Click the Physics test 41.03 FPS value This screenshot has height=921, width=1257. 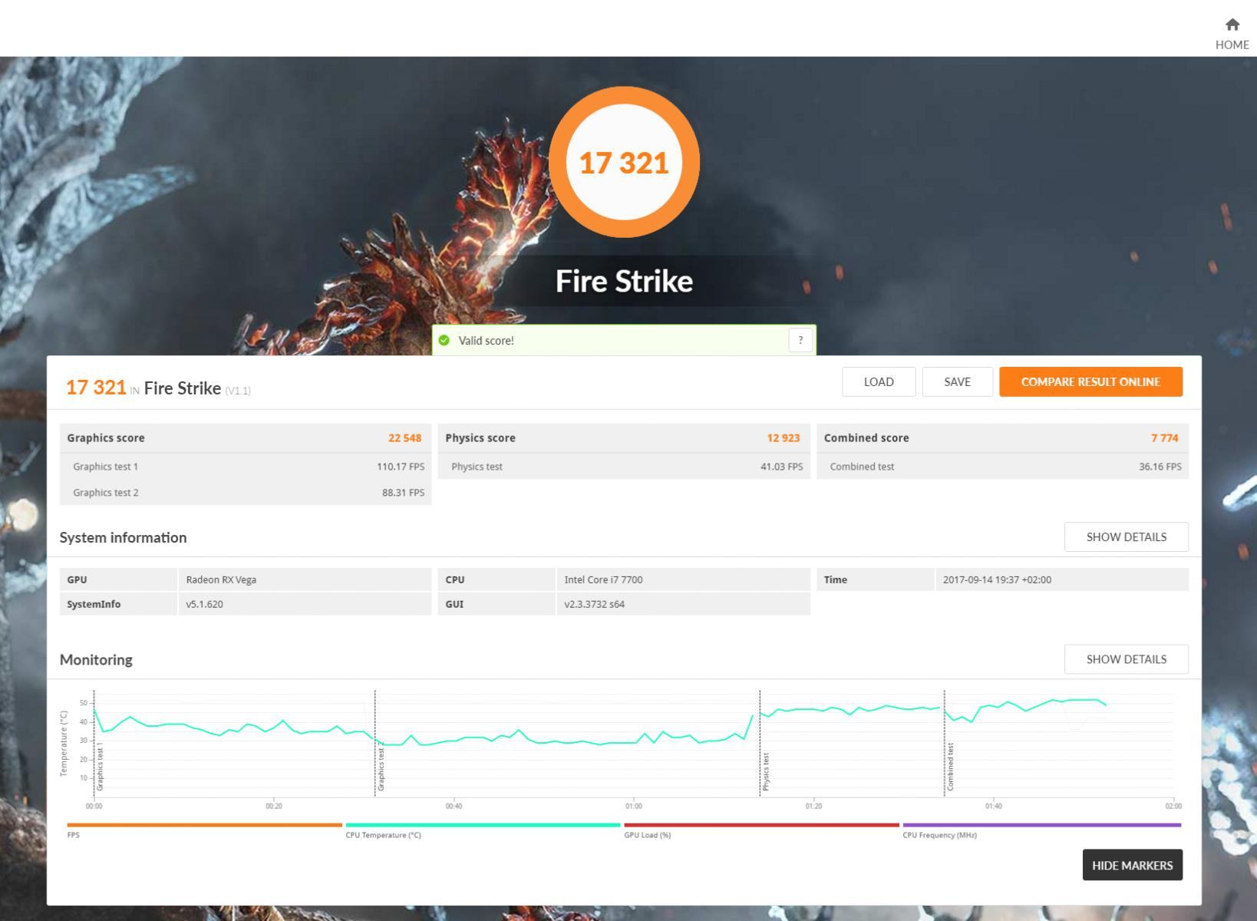coord(781,466)
